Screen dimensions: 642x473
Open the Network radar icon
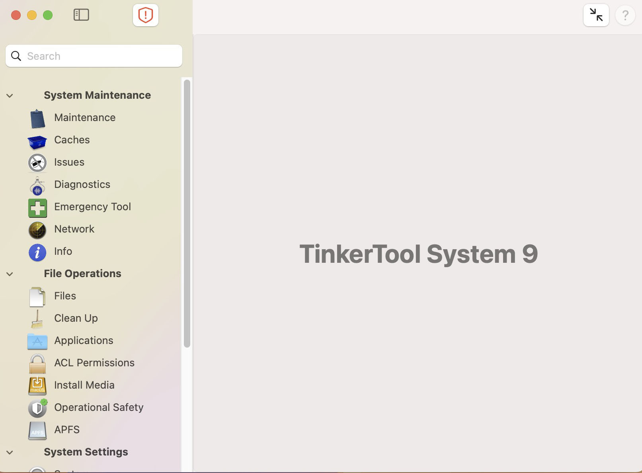click(37, 230)
